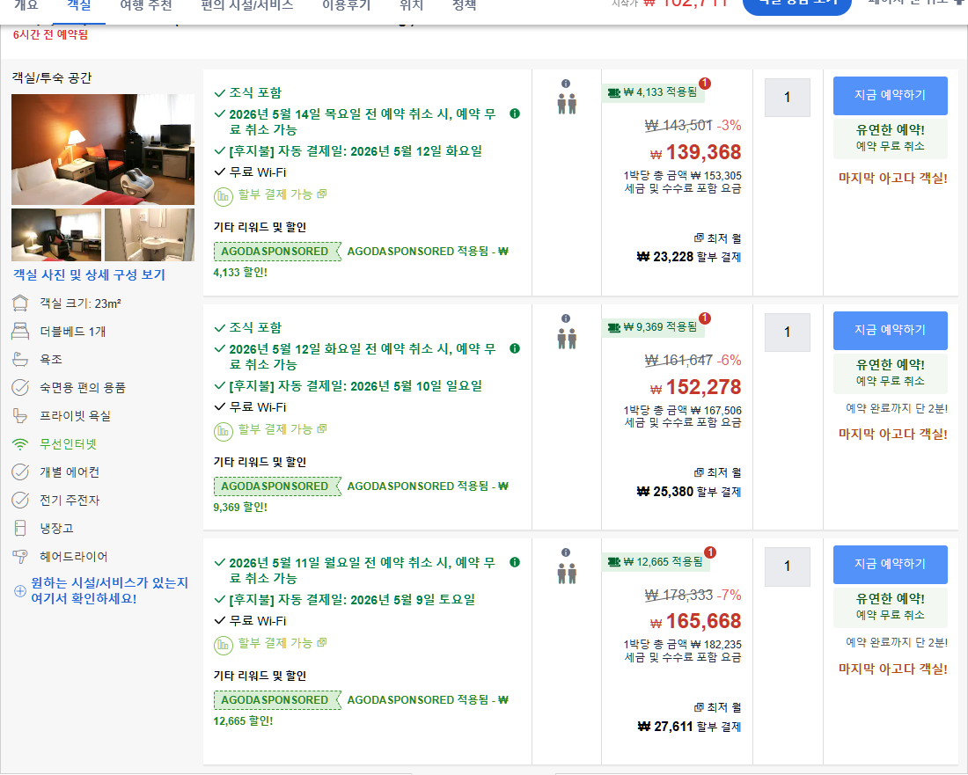
Task: Click 지금 예약하기 for 139,368 offer
Action: (x=890, y=96)
